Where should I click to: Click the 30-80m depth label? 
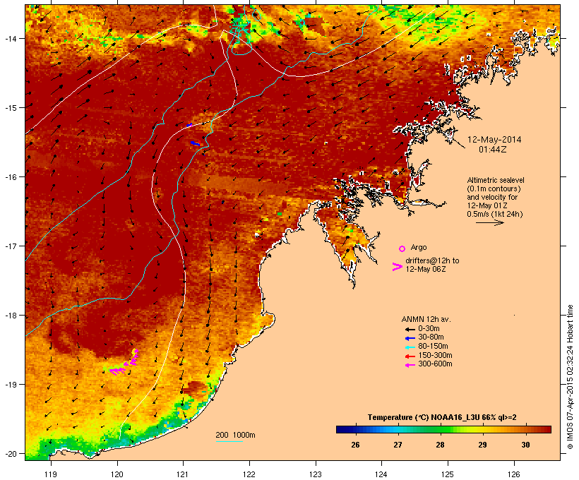tap(431, 337)
